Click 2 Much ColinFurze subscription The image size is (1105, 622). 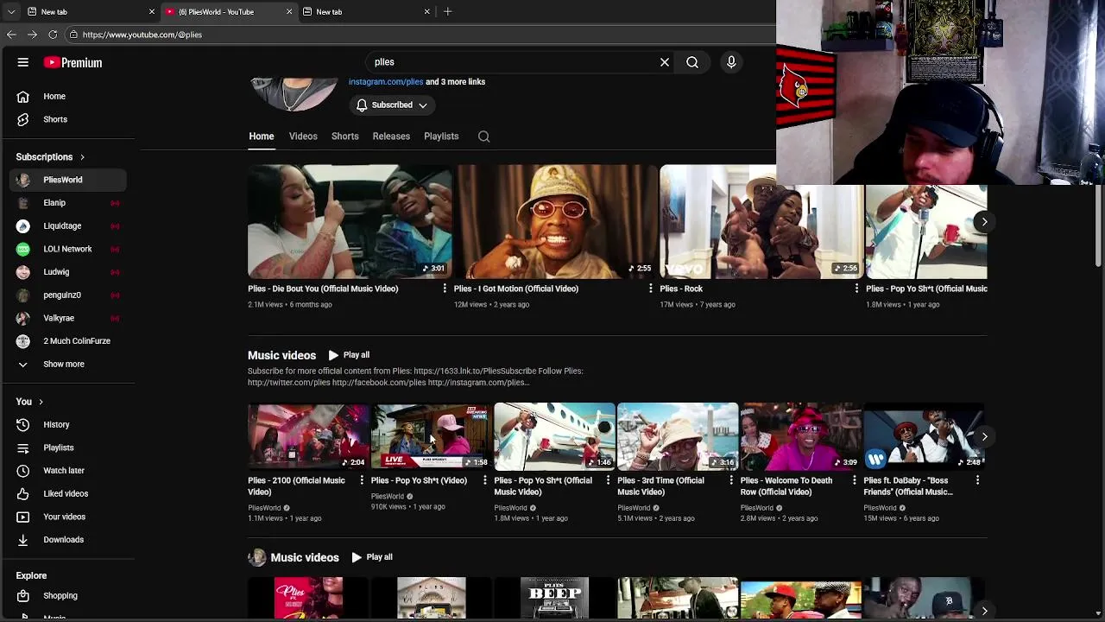pyautogui.click(x=69, y=341)
